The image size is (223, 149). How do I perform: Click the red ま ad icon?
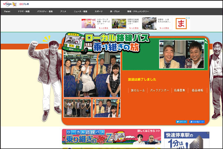(182, 24)
